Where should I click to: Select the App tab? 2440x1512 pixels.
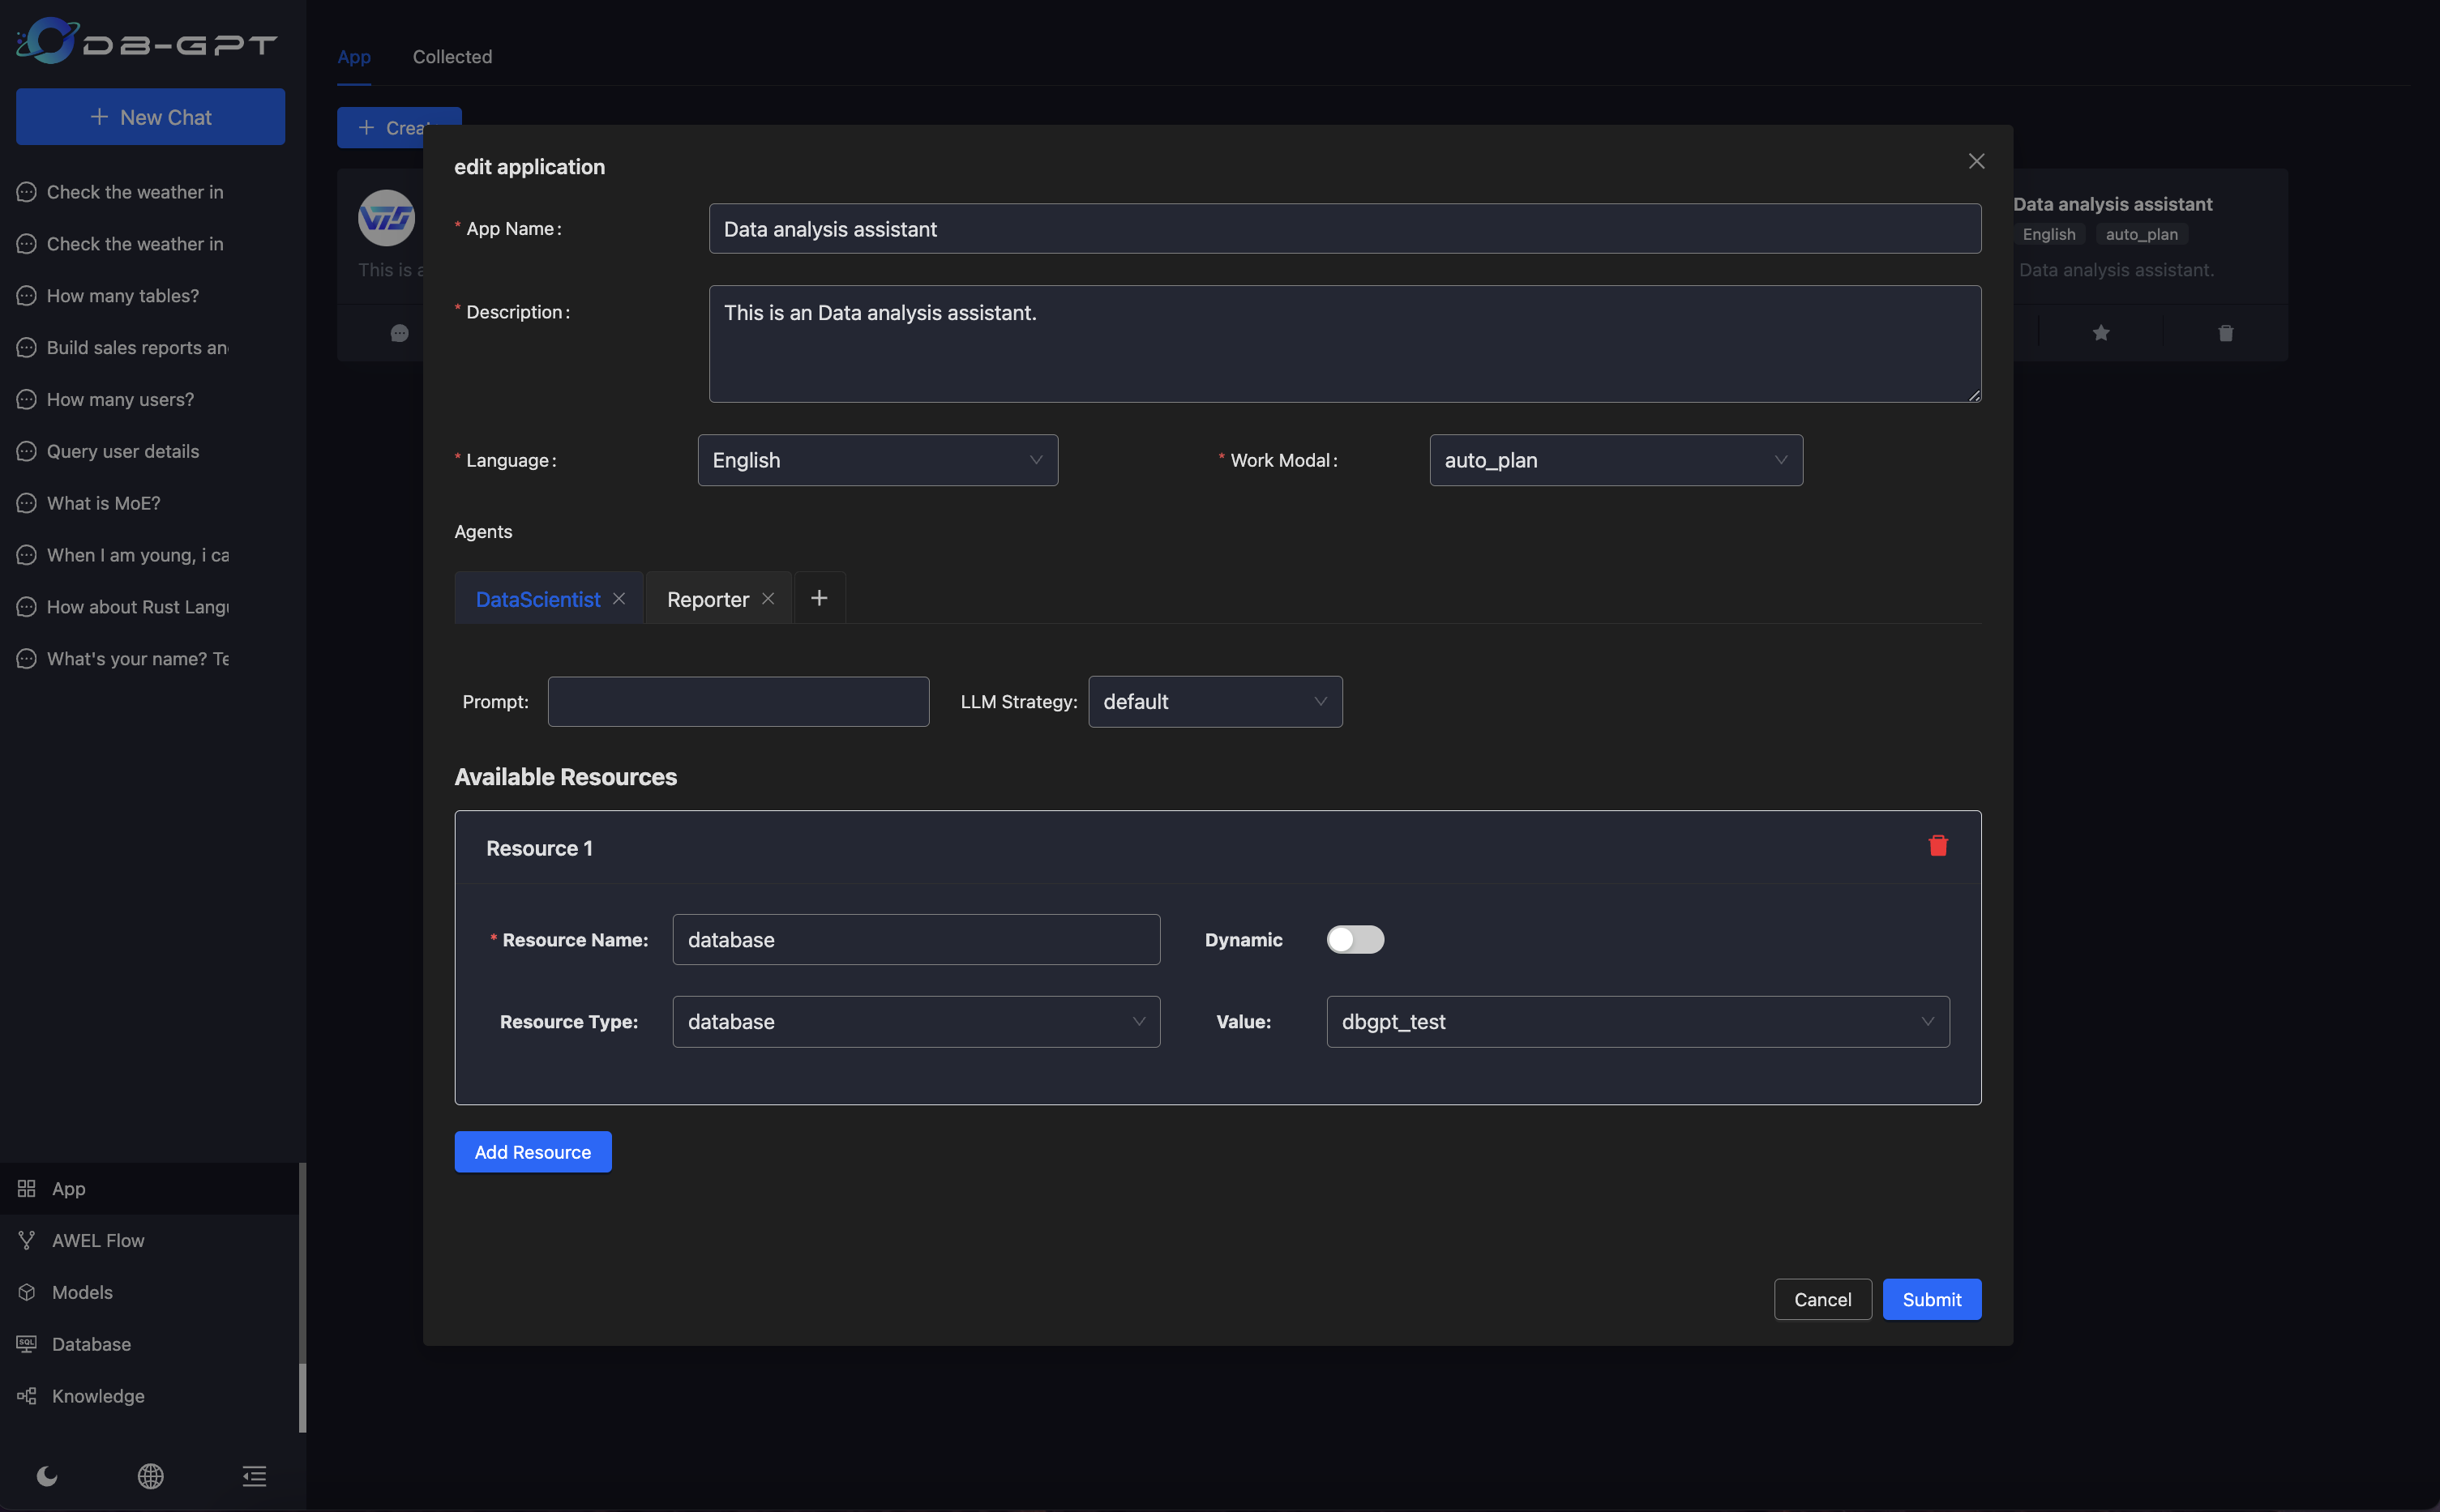click(354, 57)
